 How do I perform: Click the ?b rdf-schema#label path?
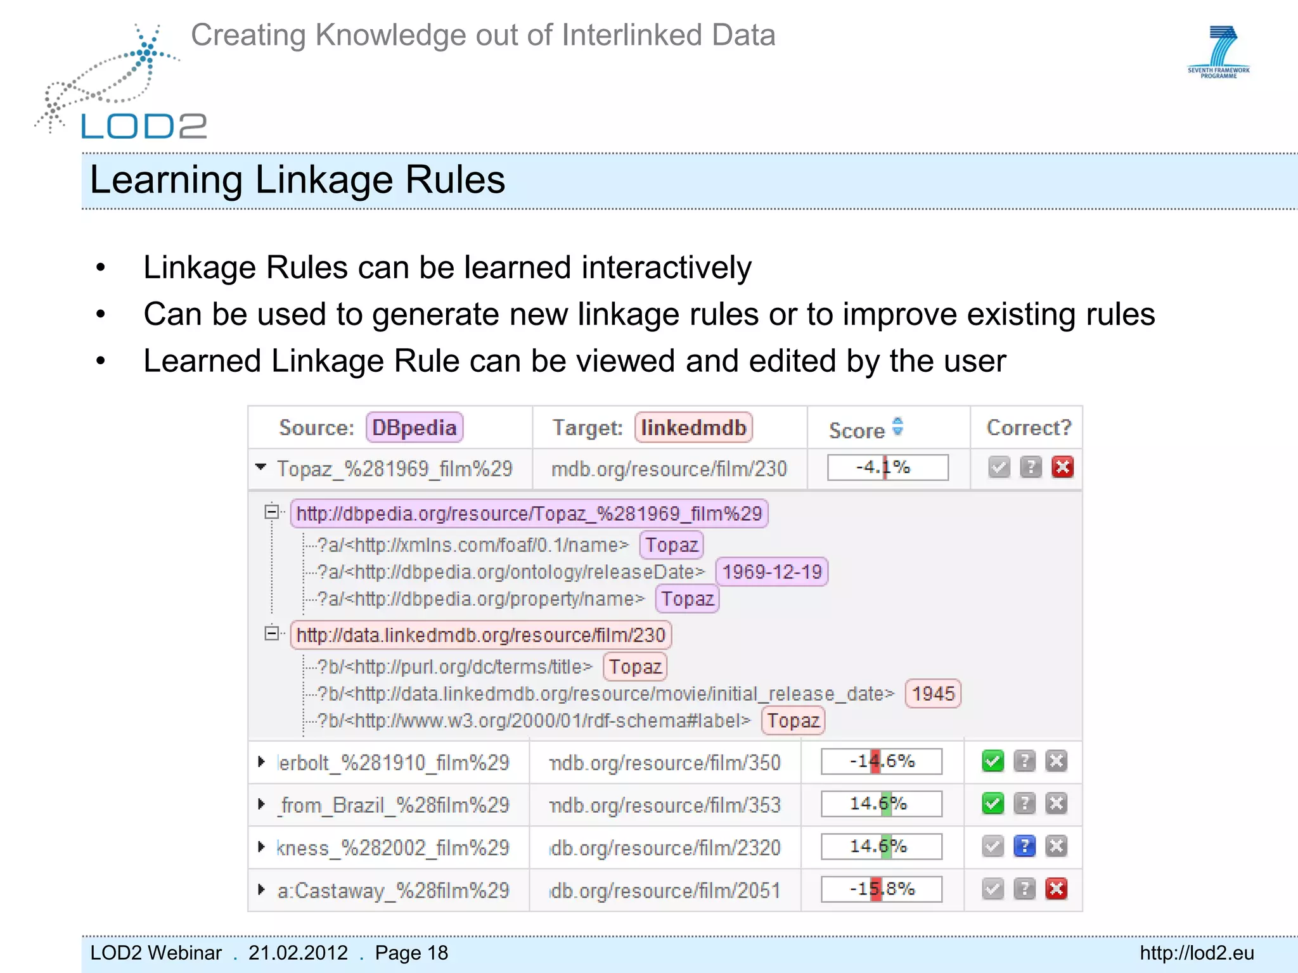click(x=534, y=720)
